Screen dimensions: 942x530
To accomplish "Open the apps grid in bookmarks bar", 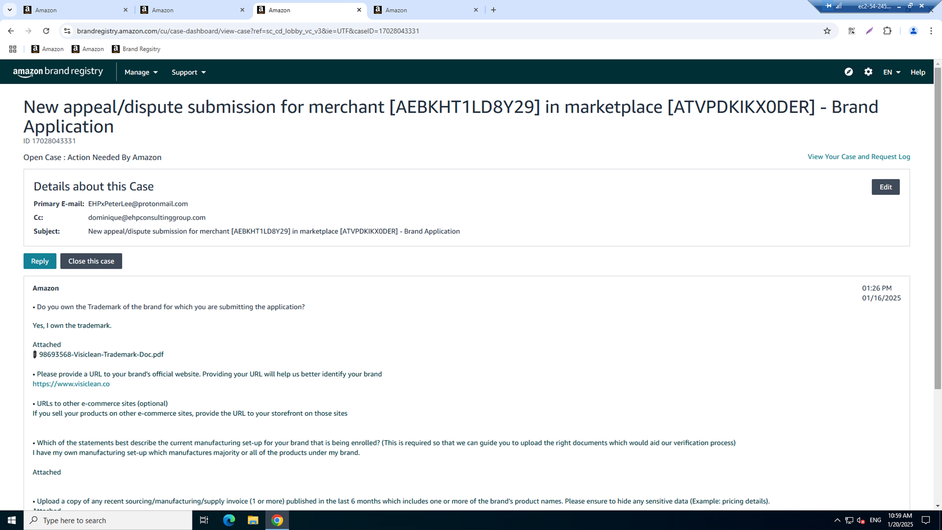I will tap(13, 49).
